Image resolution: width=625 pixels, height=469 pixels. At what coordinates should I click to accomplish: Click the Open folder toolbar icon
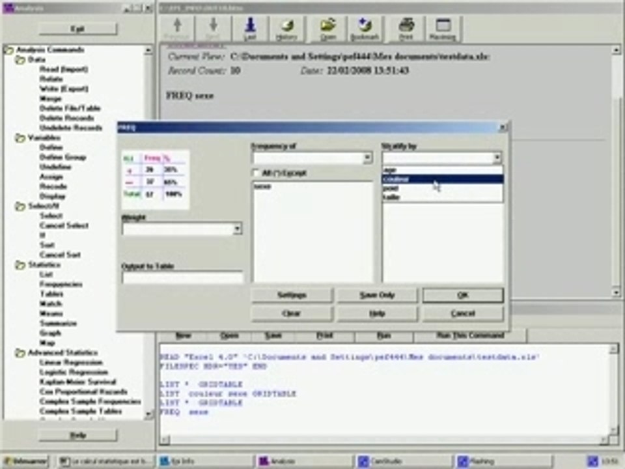[327, 29]
